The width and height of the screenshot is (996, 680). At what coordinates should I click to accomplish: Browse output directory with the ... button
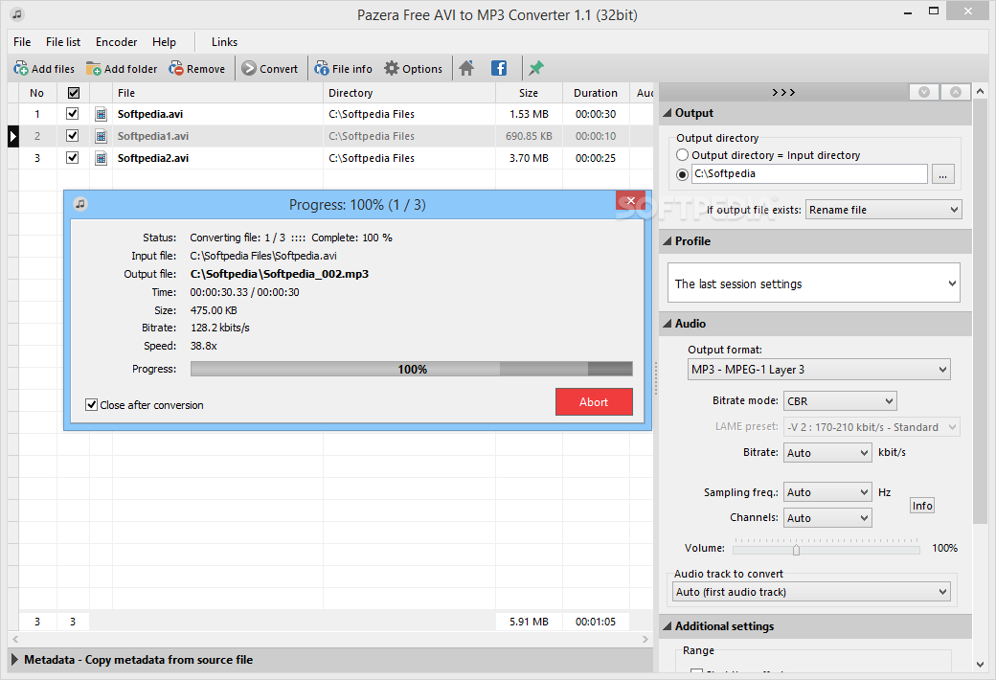(x=943, y=174)
